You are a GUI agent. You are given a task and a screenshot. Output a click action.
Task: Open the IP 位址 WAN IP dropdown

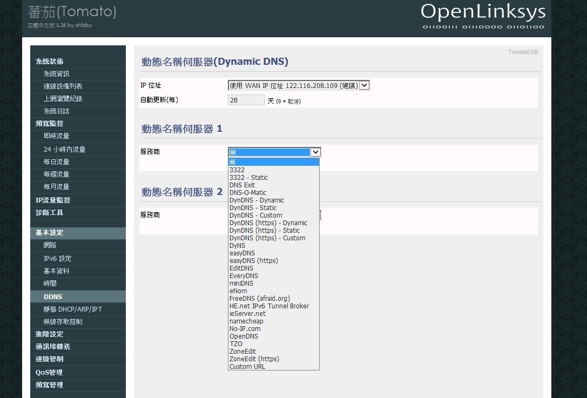click(299, 85)
